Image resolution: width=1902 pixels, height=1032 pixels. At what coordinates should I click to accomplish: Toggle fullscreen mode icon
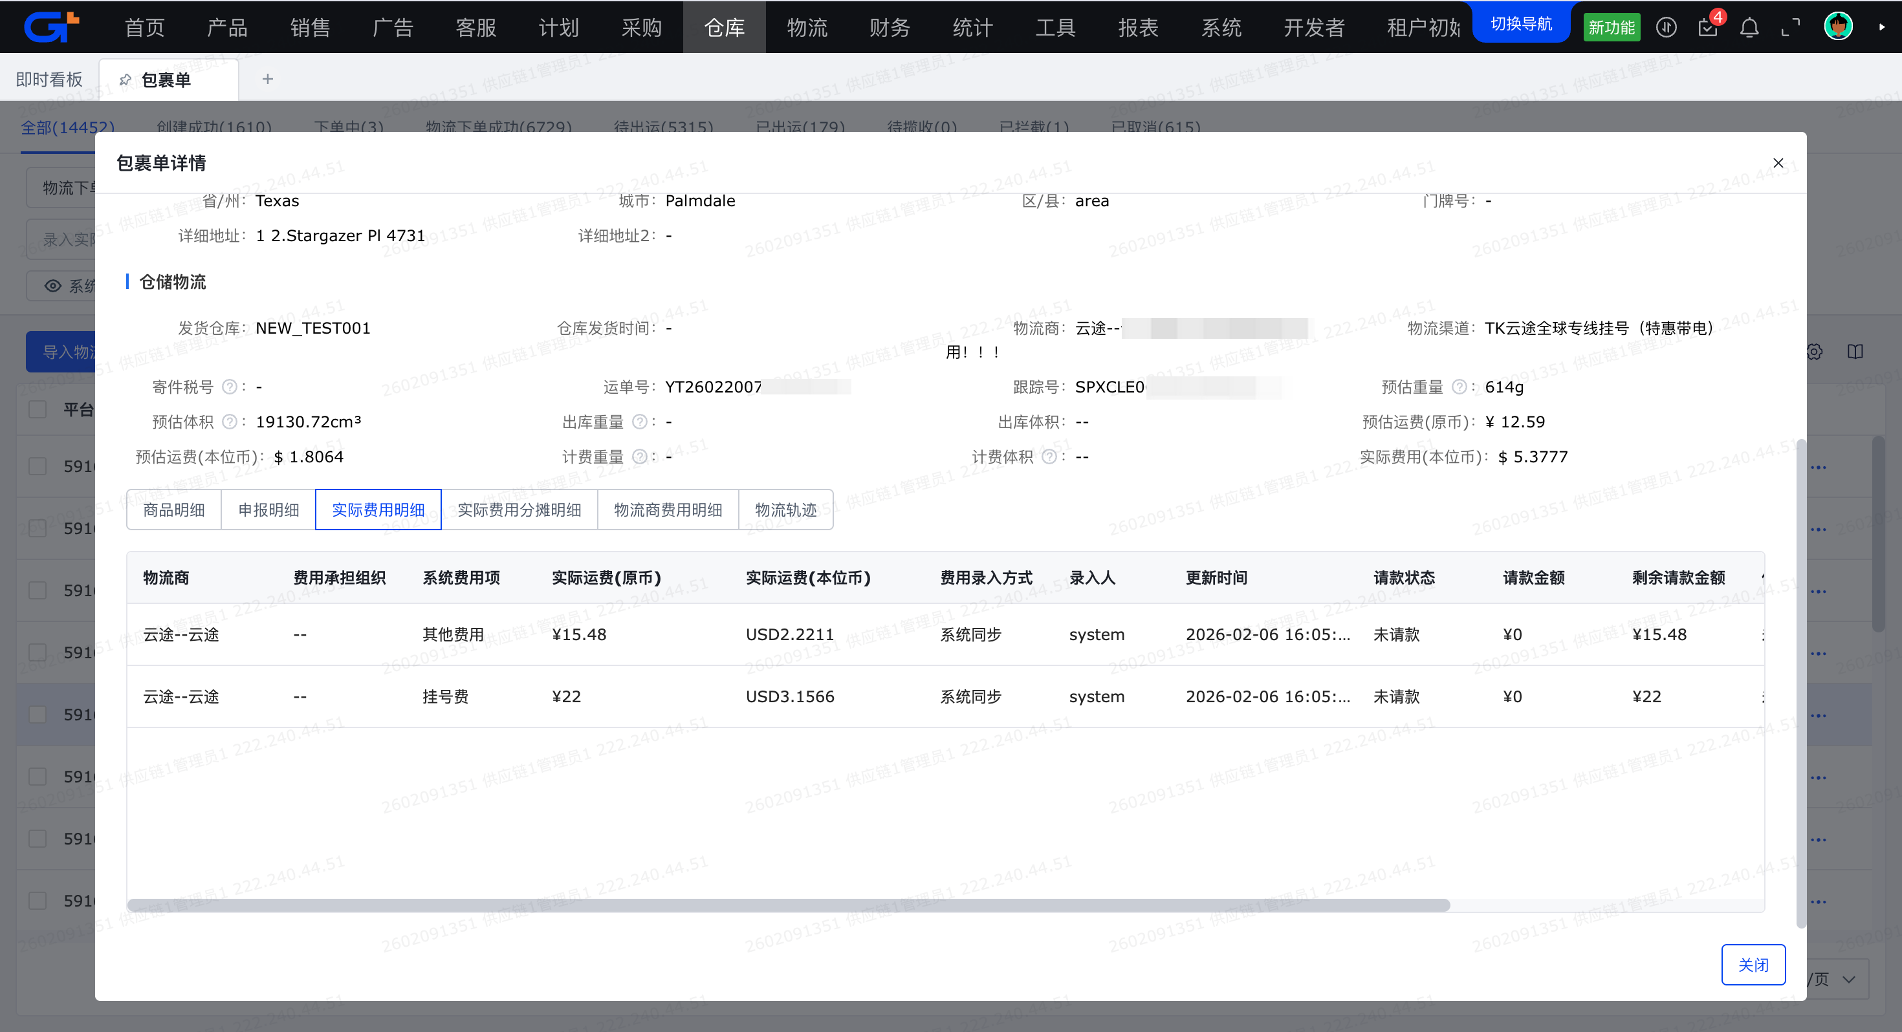pos(1791,28)
